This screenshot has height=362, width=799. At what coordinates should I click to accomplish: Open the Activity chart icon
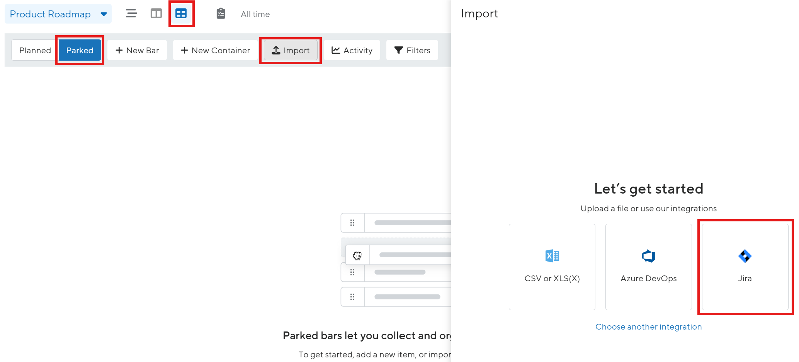(x=335, y=50)
